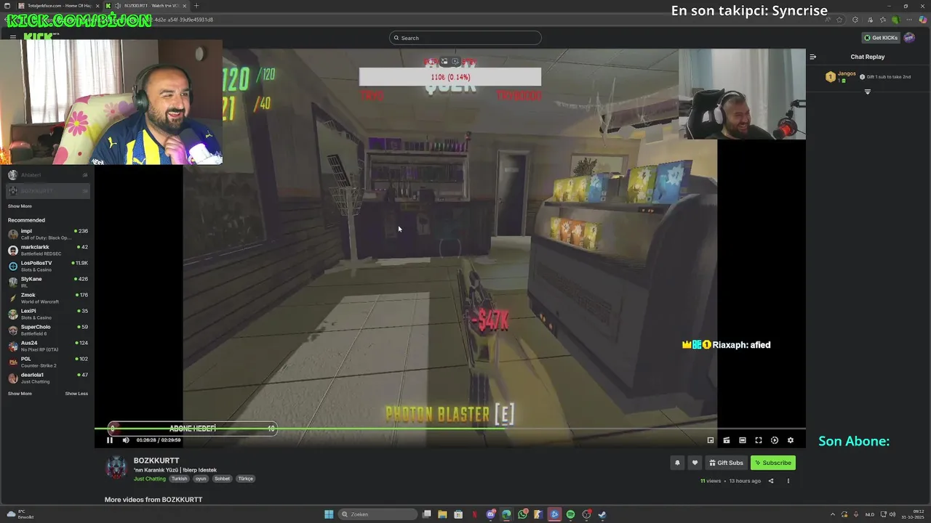
Task: Open browser three-dot settings menu
Action: [909, 20]
